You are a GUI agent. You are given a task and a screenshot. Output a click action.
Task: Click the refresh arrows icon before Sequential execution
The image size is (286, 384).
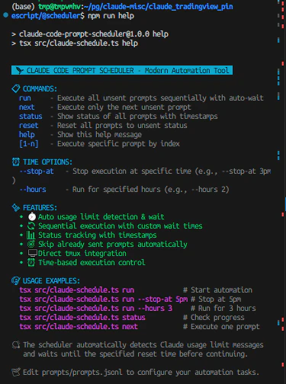click(31, 226)
